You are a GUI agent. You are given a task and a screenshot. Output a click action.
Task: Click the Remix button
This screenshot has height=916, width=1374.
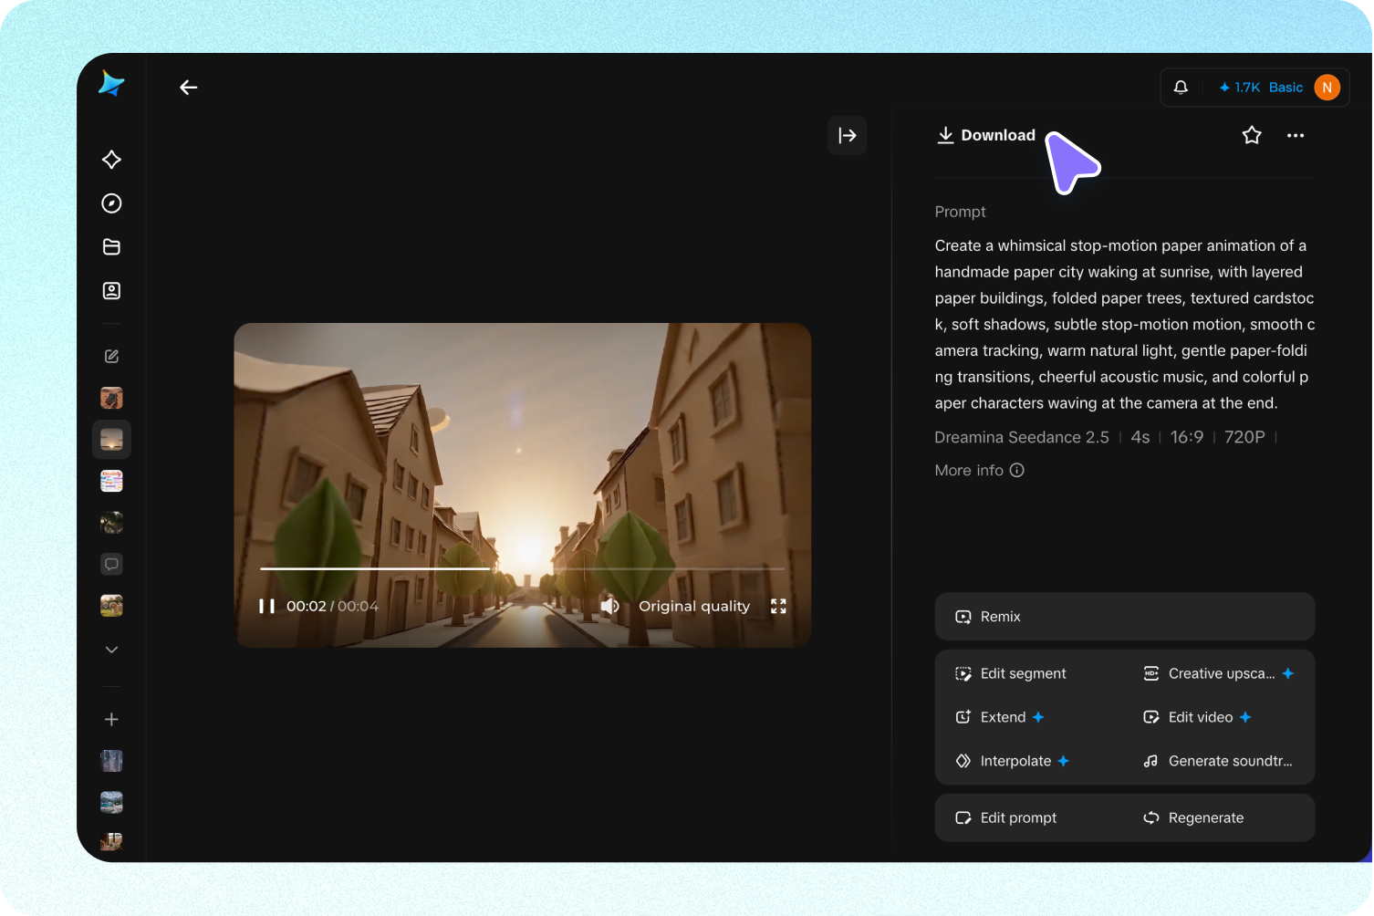pos(1125,617)
